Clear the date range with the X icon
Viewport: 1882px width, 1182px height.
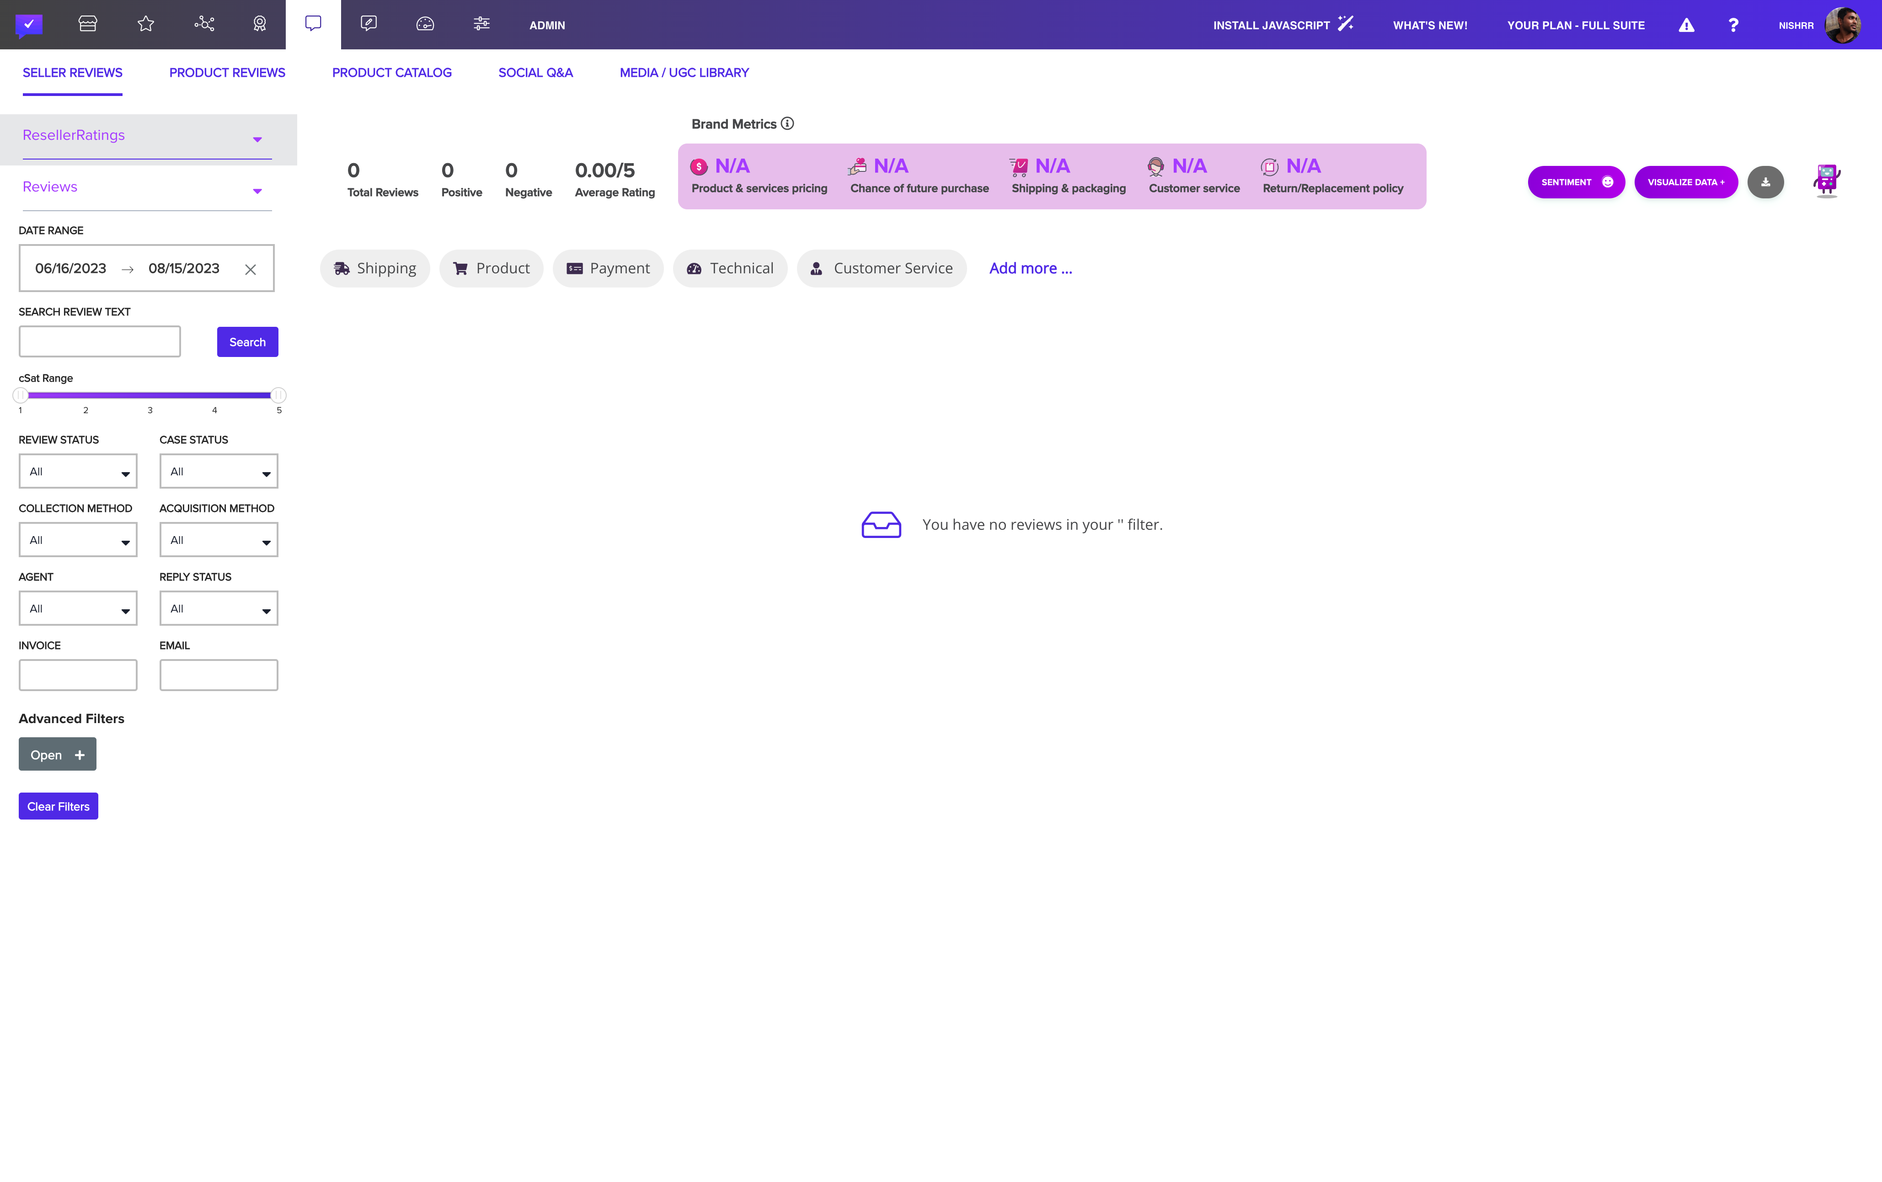[x=251, y=270]
